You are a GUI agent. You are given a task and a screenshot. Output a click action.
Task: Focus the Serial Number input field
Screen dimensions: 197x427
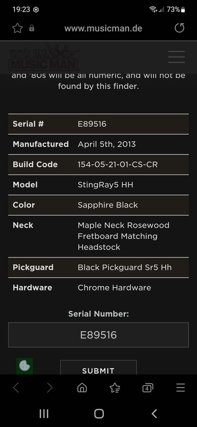coord(98,334)
